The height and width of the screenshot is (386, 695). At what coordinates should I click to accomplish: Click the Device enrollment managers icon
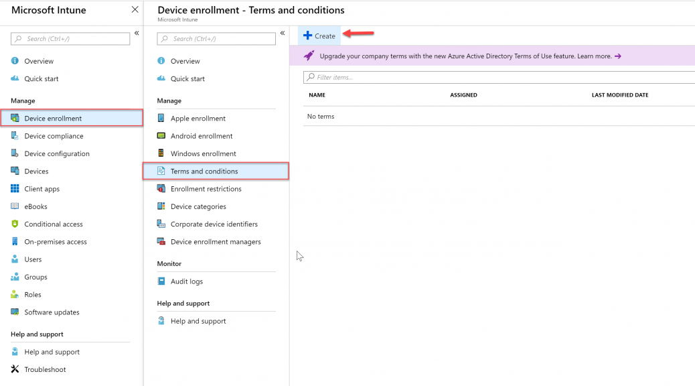[x=161, y=241]
